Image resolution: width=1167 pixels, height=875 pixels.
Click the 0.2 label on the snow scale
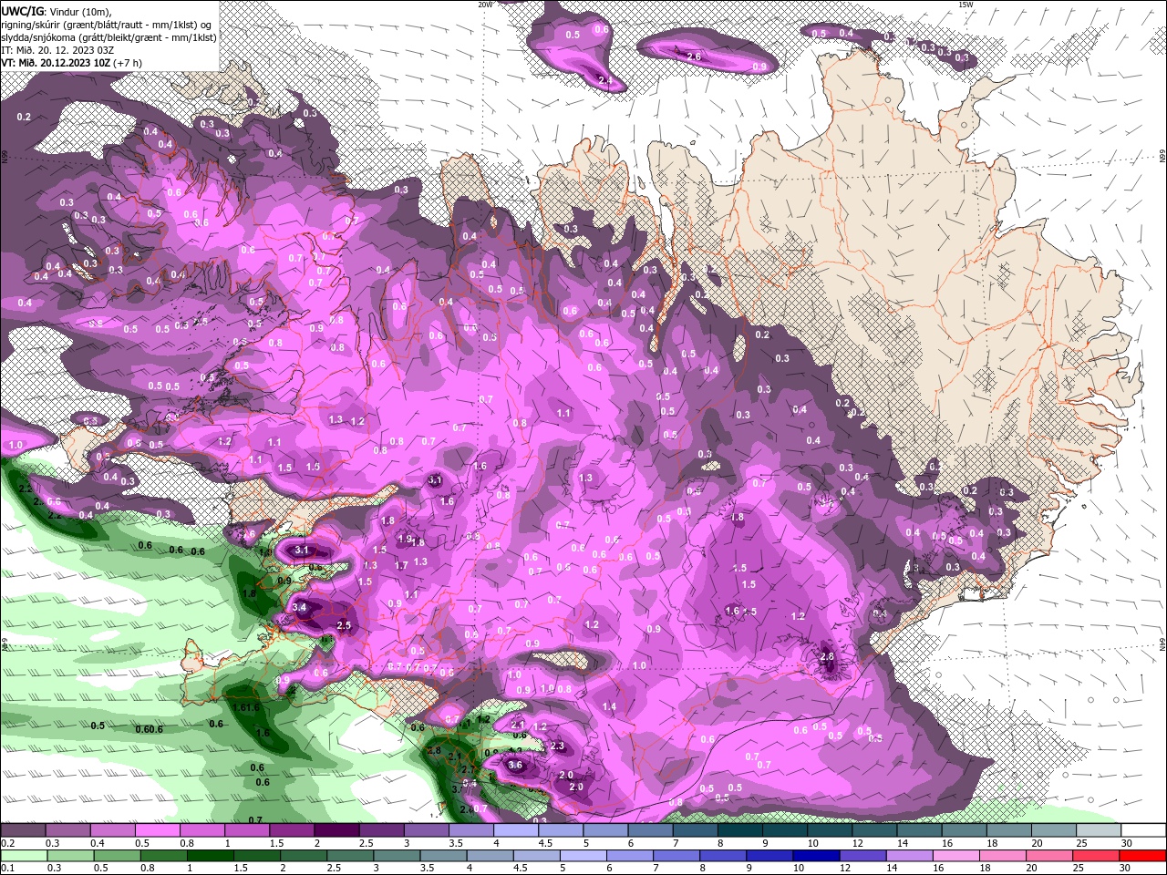[x=8, y=843]
